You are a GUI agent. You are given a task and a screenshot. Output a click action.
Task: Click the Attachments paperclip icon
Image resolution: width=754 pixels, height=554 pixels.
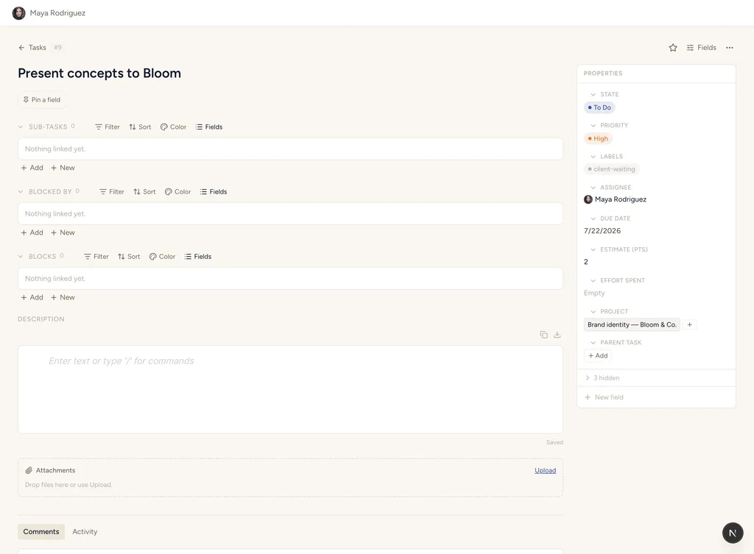tap(29, 470)
